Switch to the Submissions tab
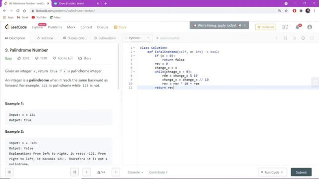319x179 pixels. (x=105, y=38)
